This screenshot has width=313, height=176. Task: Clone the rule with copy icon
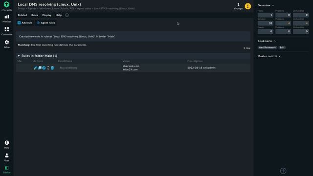tap(40, 68)
